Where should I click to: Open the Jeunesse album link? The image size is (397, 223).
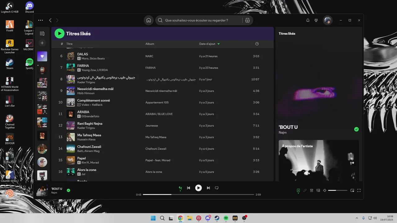[152, 126]
